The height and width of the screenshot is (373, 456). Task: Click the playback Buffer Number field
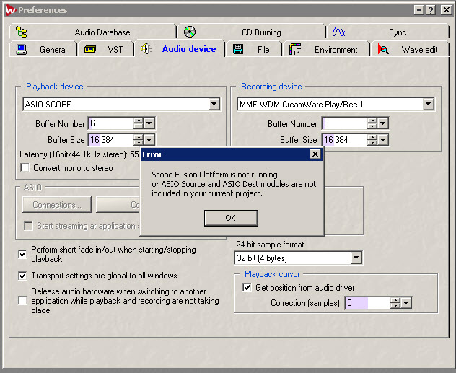pos(110,124)
